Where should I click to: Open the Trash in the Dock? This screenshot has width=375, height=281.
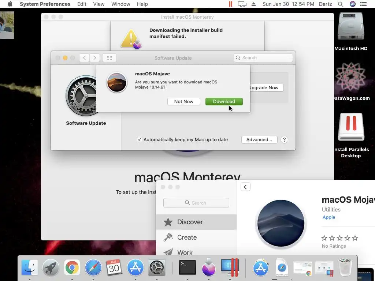pos(345,267)
